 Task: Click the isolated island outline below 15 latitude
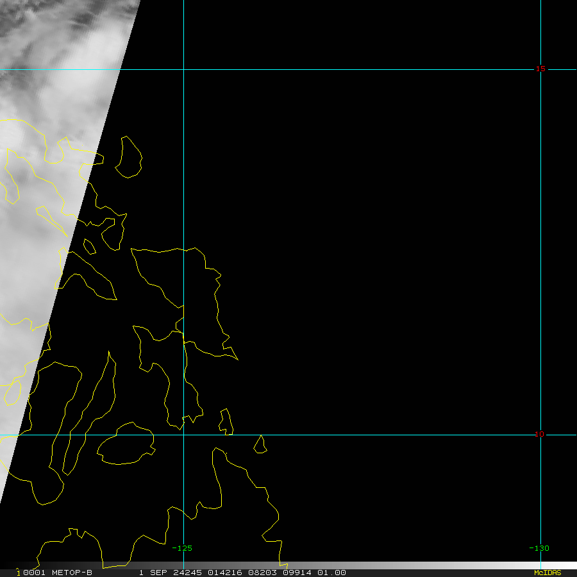(129, 158)
